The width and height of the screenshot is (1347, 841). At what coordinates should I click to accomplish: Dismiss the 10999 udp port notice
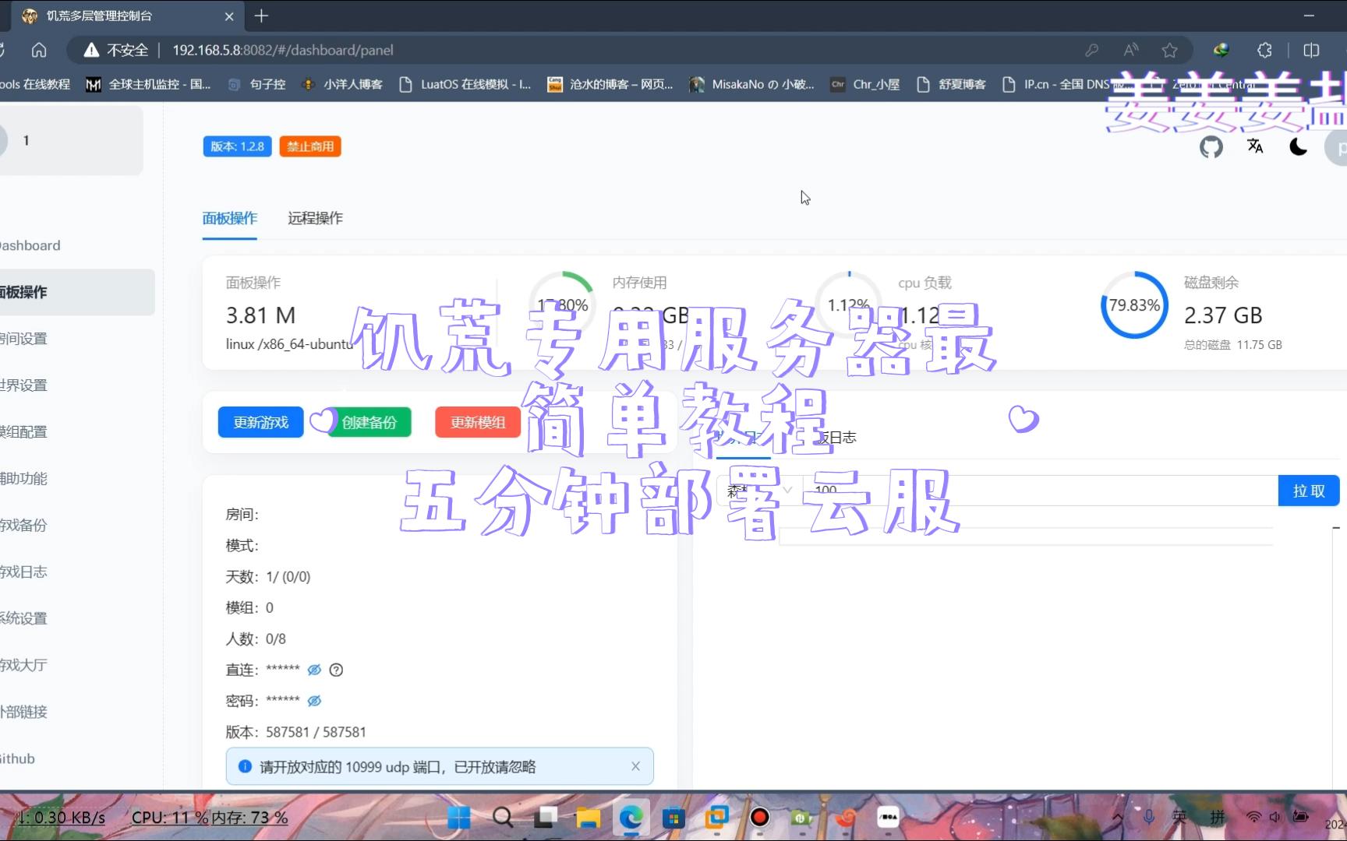tap(635, 765)
